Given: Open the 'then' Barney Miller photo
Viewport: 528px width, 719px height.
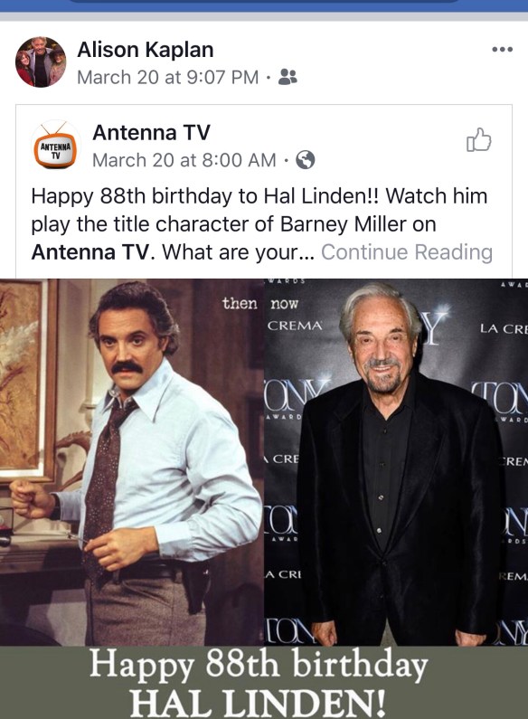Looking at the screenshot, I should (x=132, y=462).
